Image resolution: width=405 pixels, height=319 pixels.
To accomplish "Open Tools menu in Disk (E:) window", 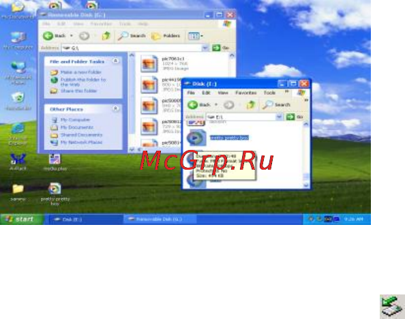I will (x=269, y=93).
